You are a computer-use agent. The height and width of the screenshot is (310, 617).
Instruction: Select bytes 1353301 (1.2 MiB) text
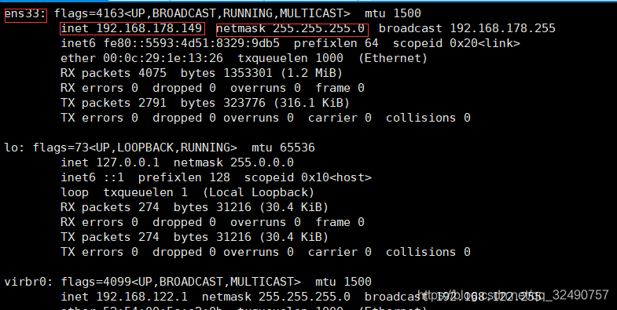pos(262,73)
